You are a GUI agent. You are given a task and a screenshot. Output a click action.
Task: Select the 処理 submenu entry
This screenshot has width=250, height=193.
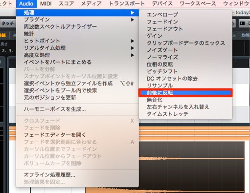77,13
